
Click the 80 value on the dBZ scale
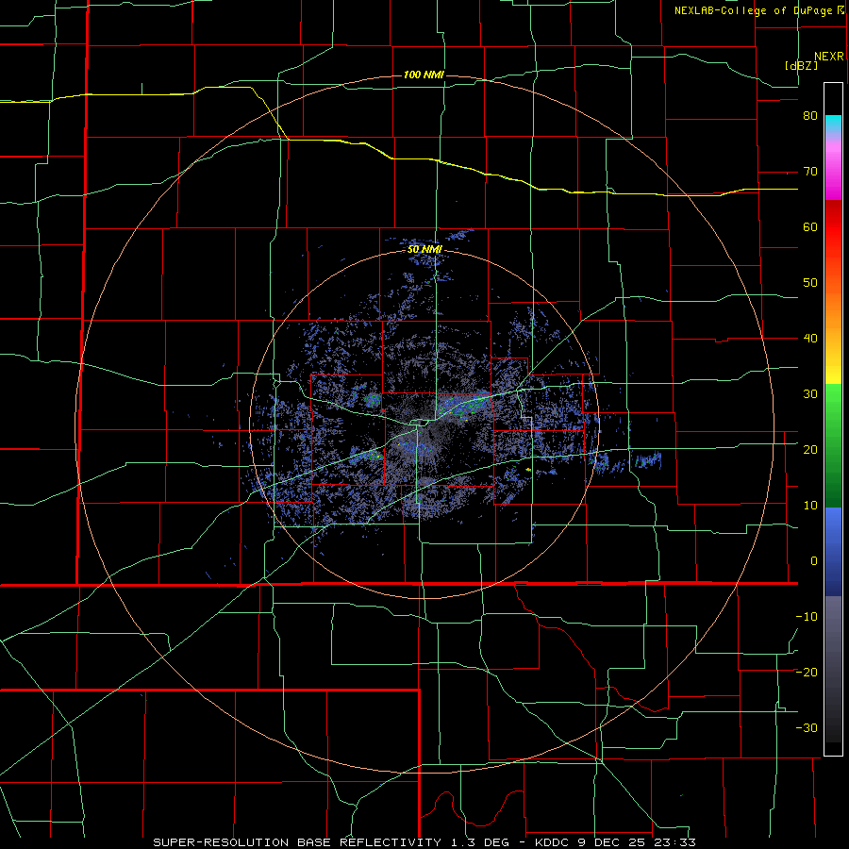coord(810,116)
